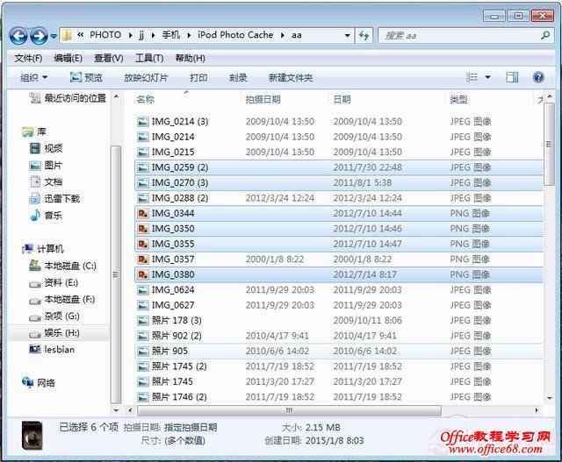
Task: Click the PNG icon of IMG_0350
Action: click(143, 229)
